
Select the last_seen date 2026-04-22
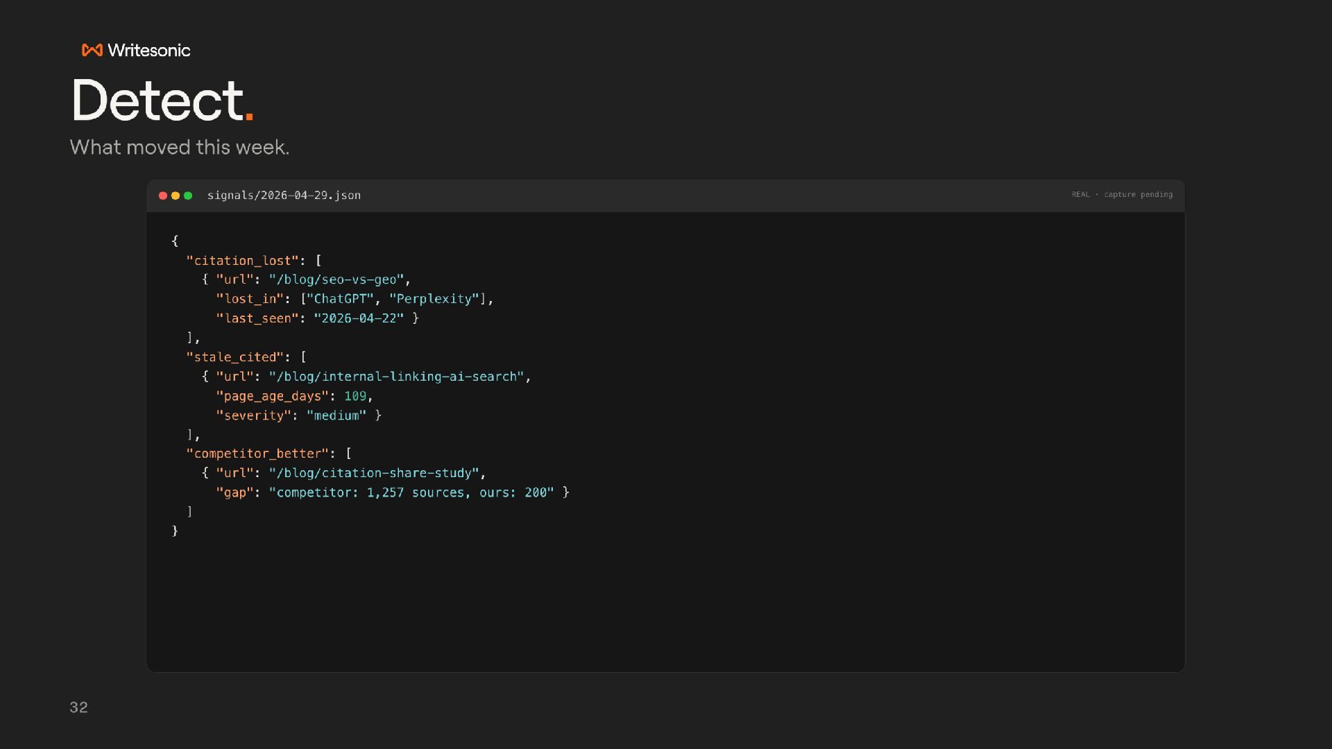pyautogui.click(x=359, y=318)
